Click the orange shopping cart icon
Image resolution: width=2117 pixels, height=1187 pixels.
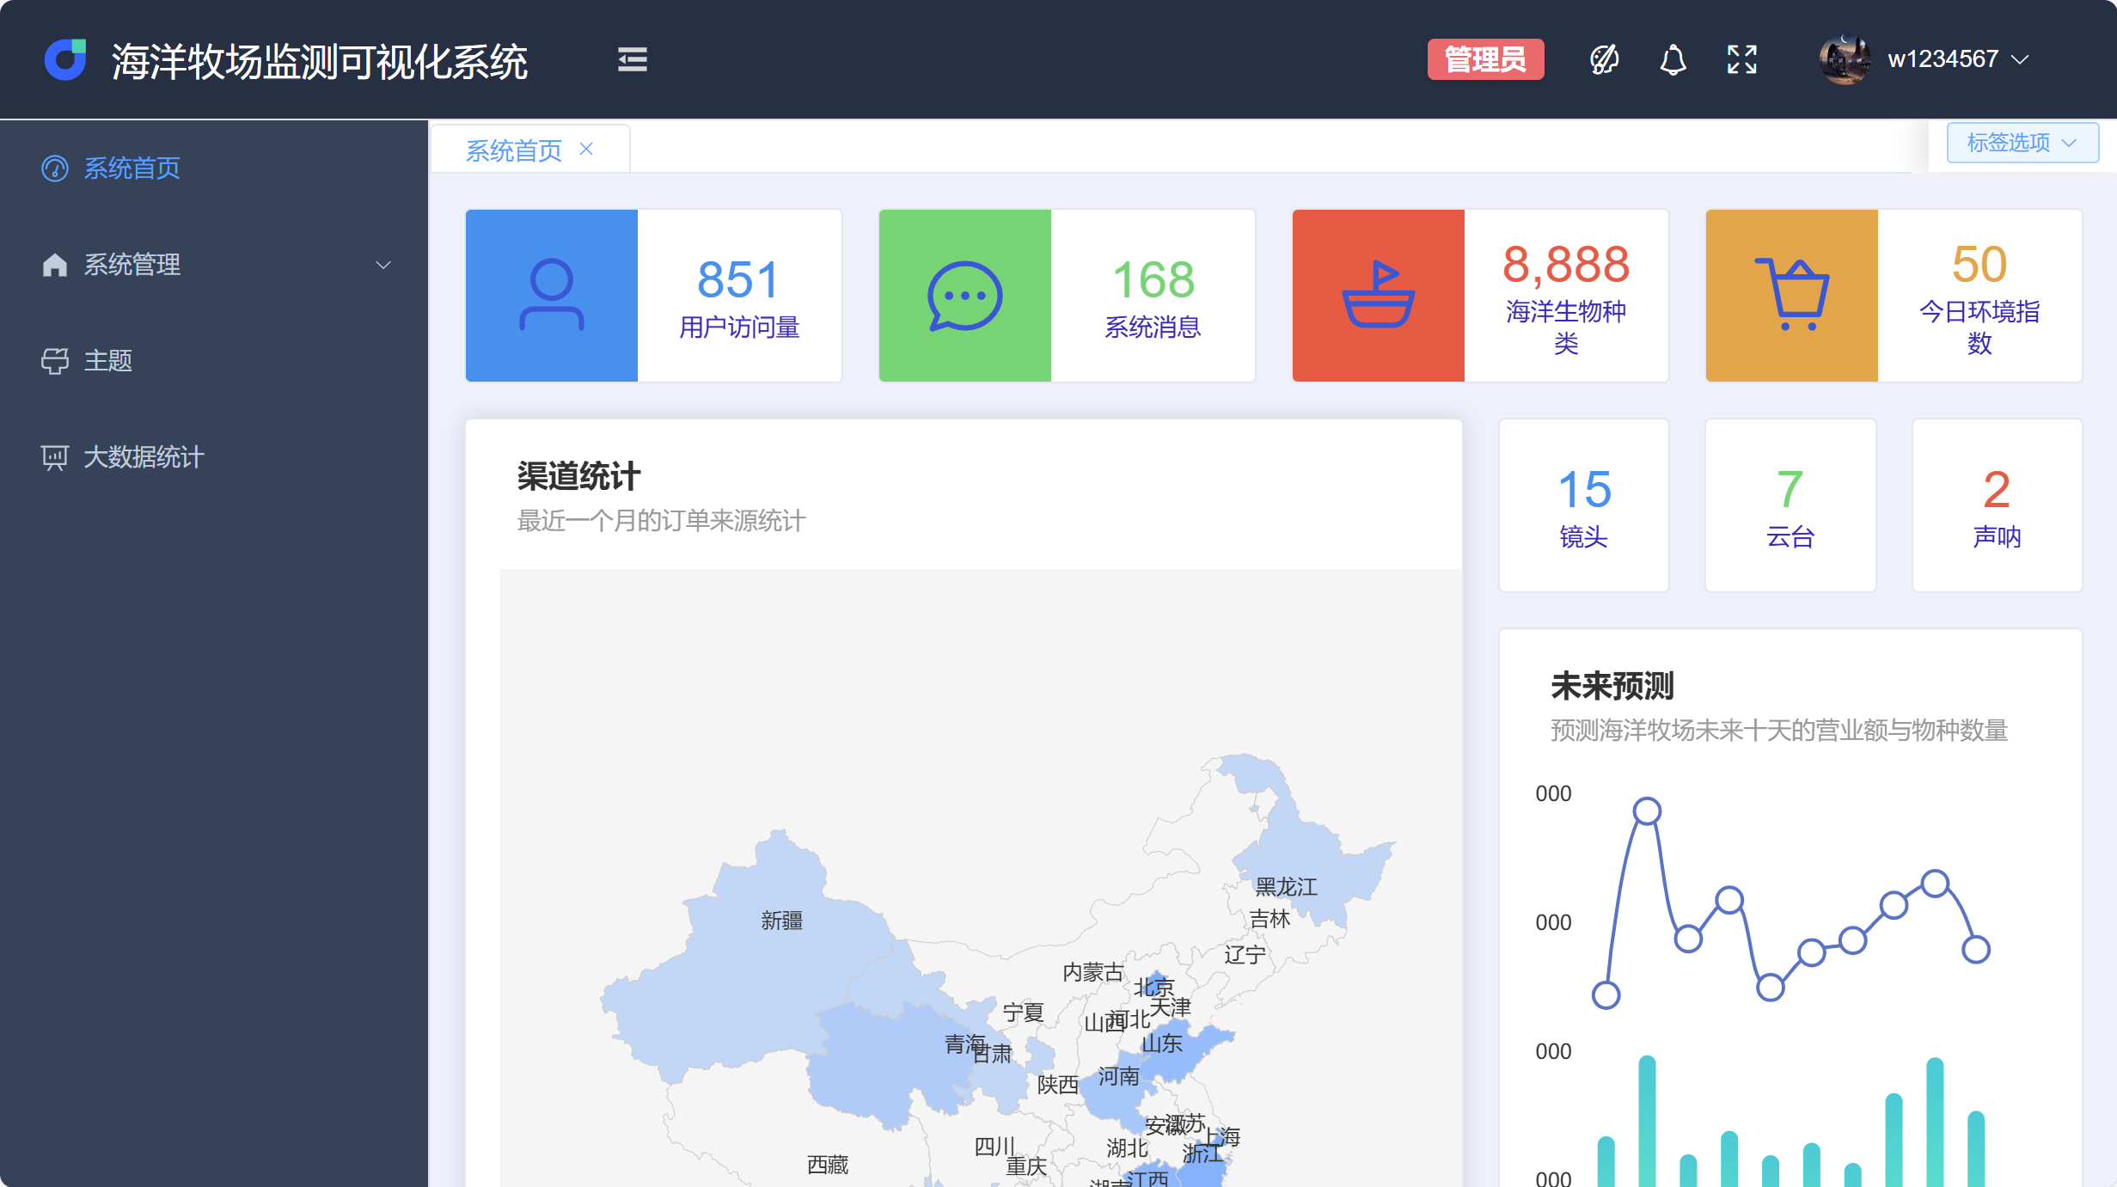(x=1791, y=296)
